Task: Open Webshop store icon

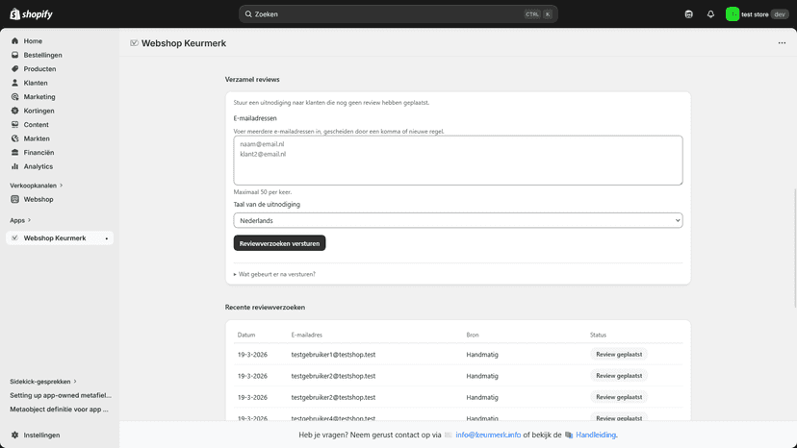Action: click(x=14, y=199)
